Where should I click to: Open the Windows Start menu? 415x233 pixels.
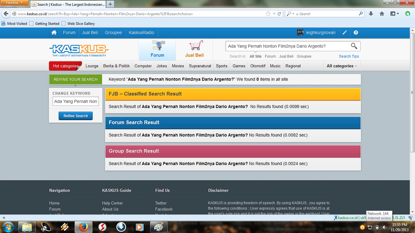coord(8,227)
